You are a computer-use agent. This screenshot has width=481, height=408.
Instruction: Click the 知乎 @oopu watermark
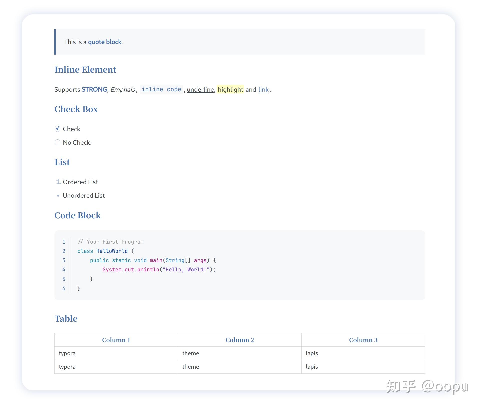pyautogui.click(x=427, y=386)
